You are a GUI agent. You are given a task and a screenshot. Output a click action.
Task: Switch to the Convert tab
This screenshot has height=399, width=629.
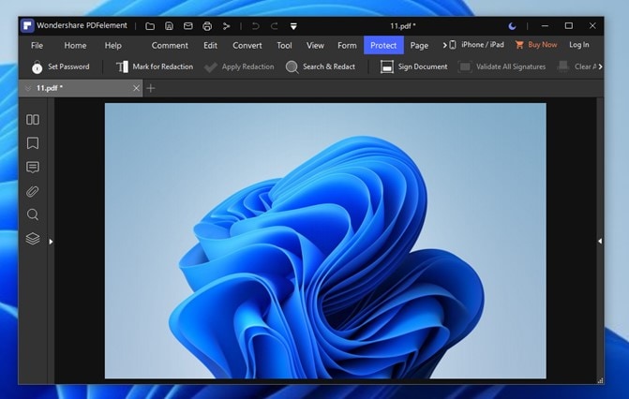pyautogui.click(x=247, y=45)
